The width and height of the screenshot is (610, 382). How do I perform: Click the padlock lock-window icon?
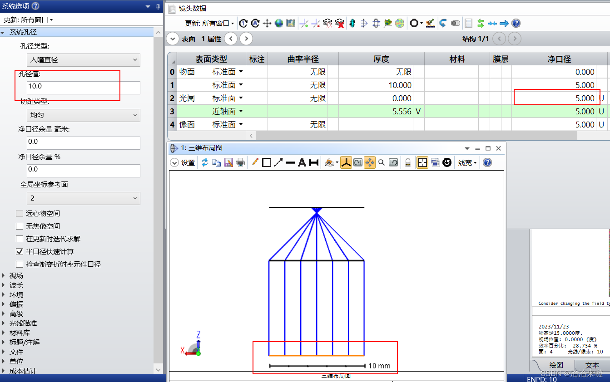coord(408,162)
